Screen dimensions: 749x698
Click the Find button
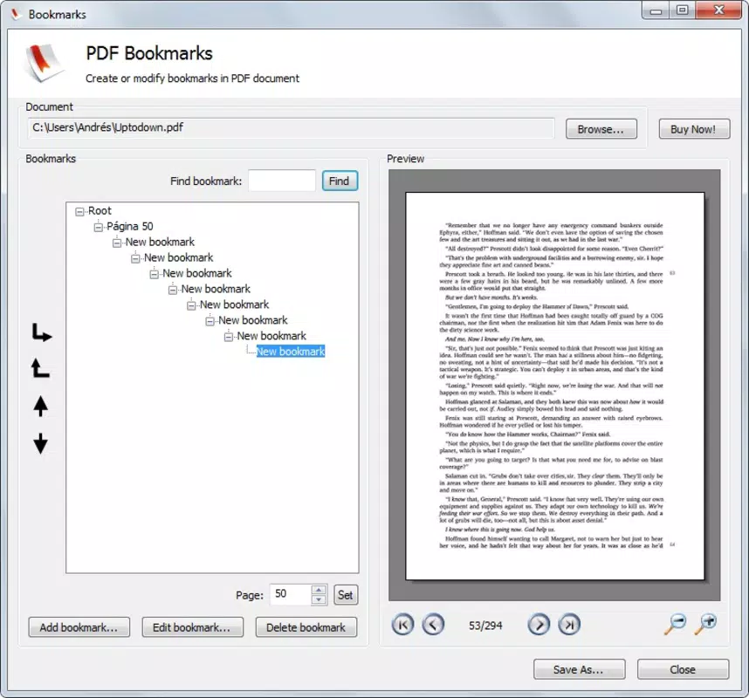tap(340, 181)
